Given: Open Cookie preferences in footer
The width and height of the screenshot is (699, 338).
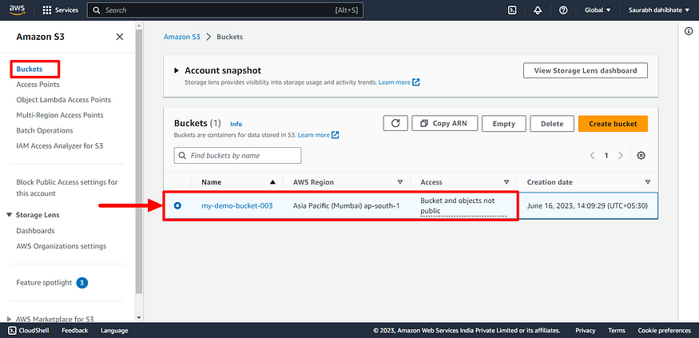Looking at the screenshot, I should click(664, 331).
